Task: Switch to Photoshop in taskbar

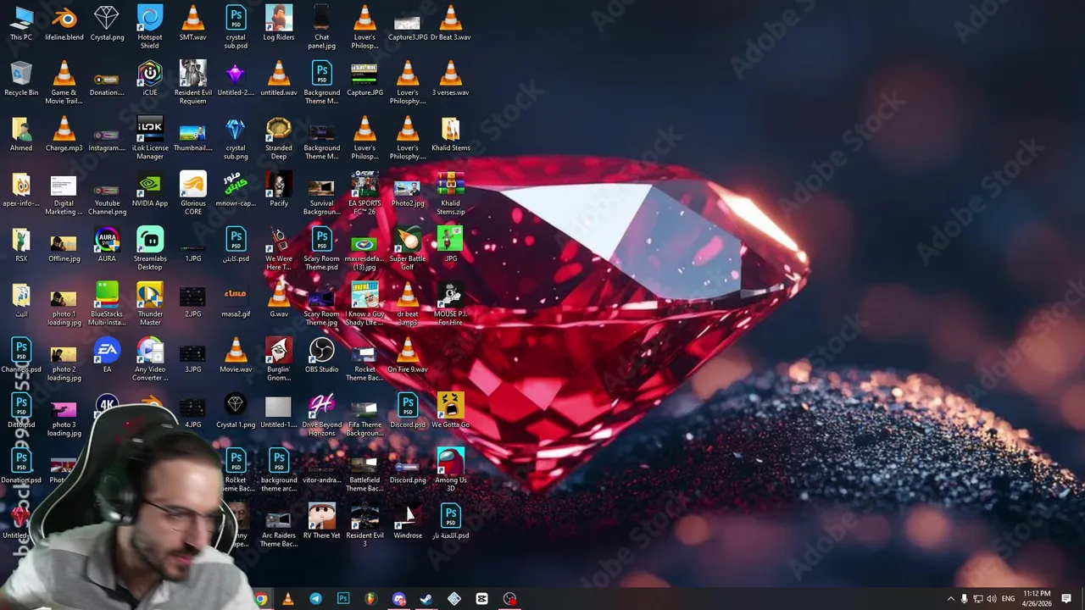Action: (343, 599)
